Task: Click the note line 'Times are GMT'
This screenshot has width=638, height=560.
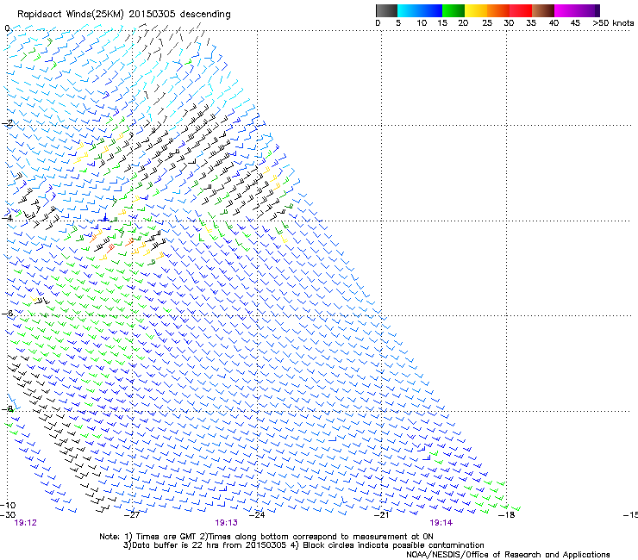Action: click(166, 537)
